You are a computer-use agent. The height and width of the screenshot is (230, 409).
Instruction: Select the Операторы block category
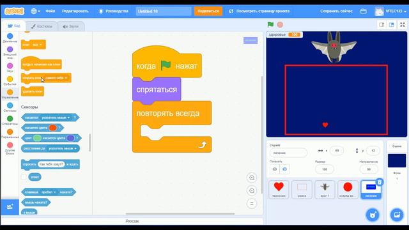pos(10,120)
